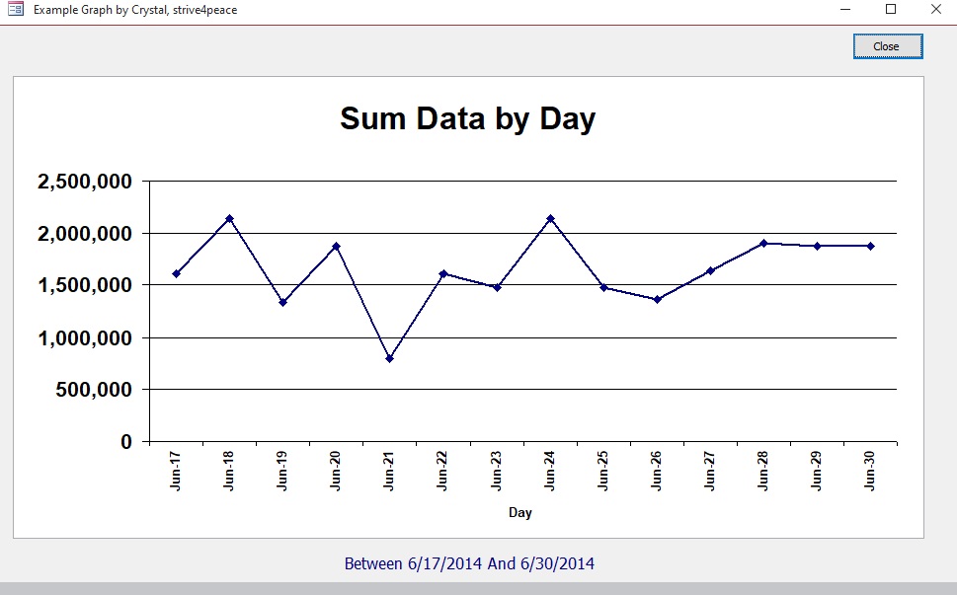
Task: Click the Jun-29 x-axis label
Action: 816,471
